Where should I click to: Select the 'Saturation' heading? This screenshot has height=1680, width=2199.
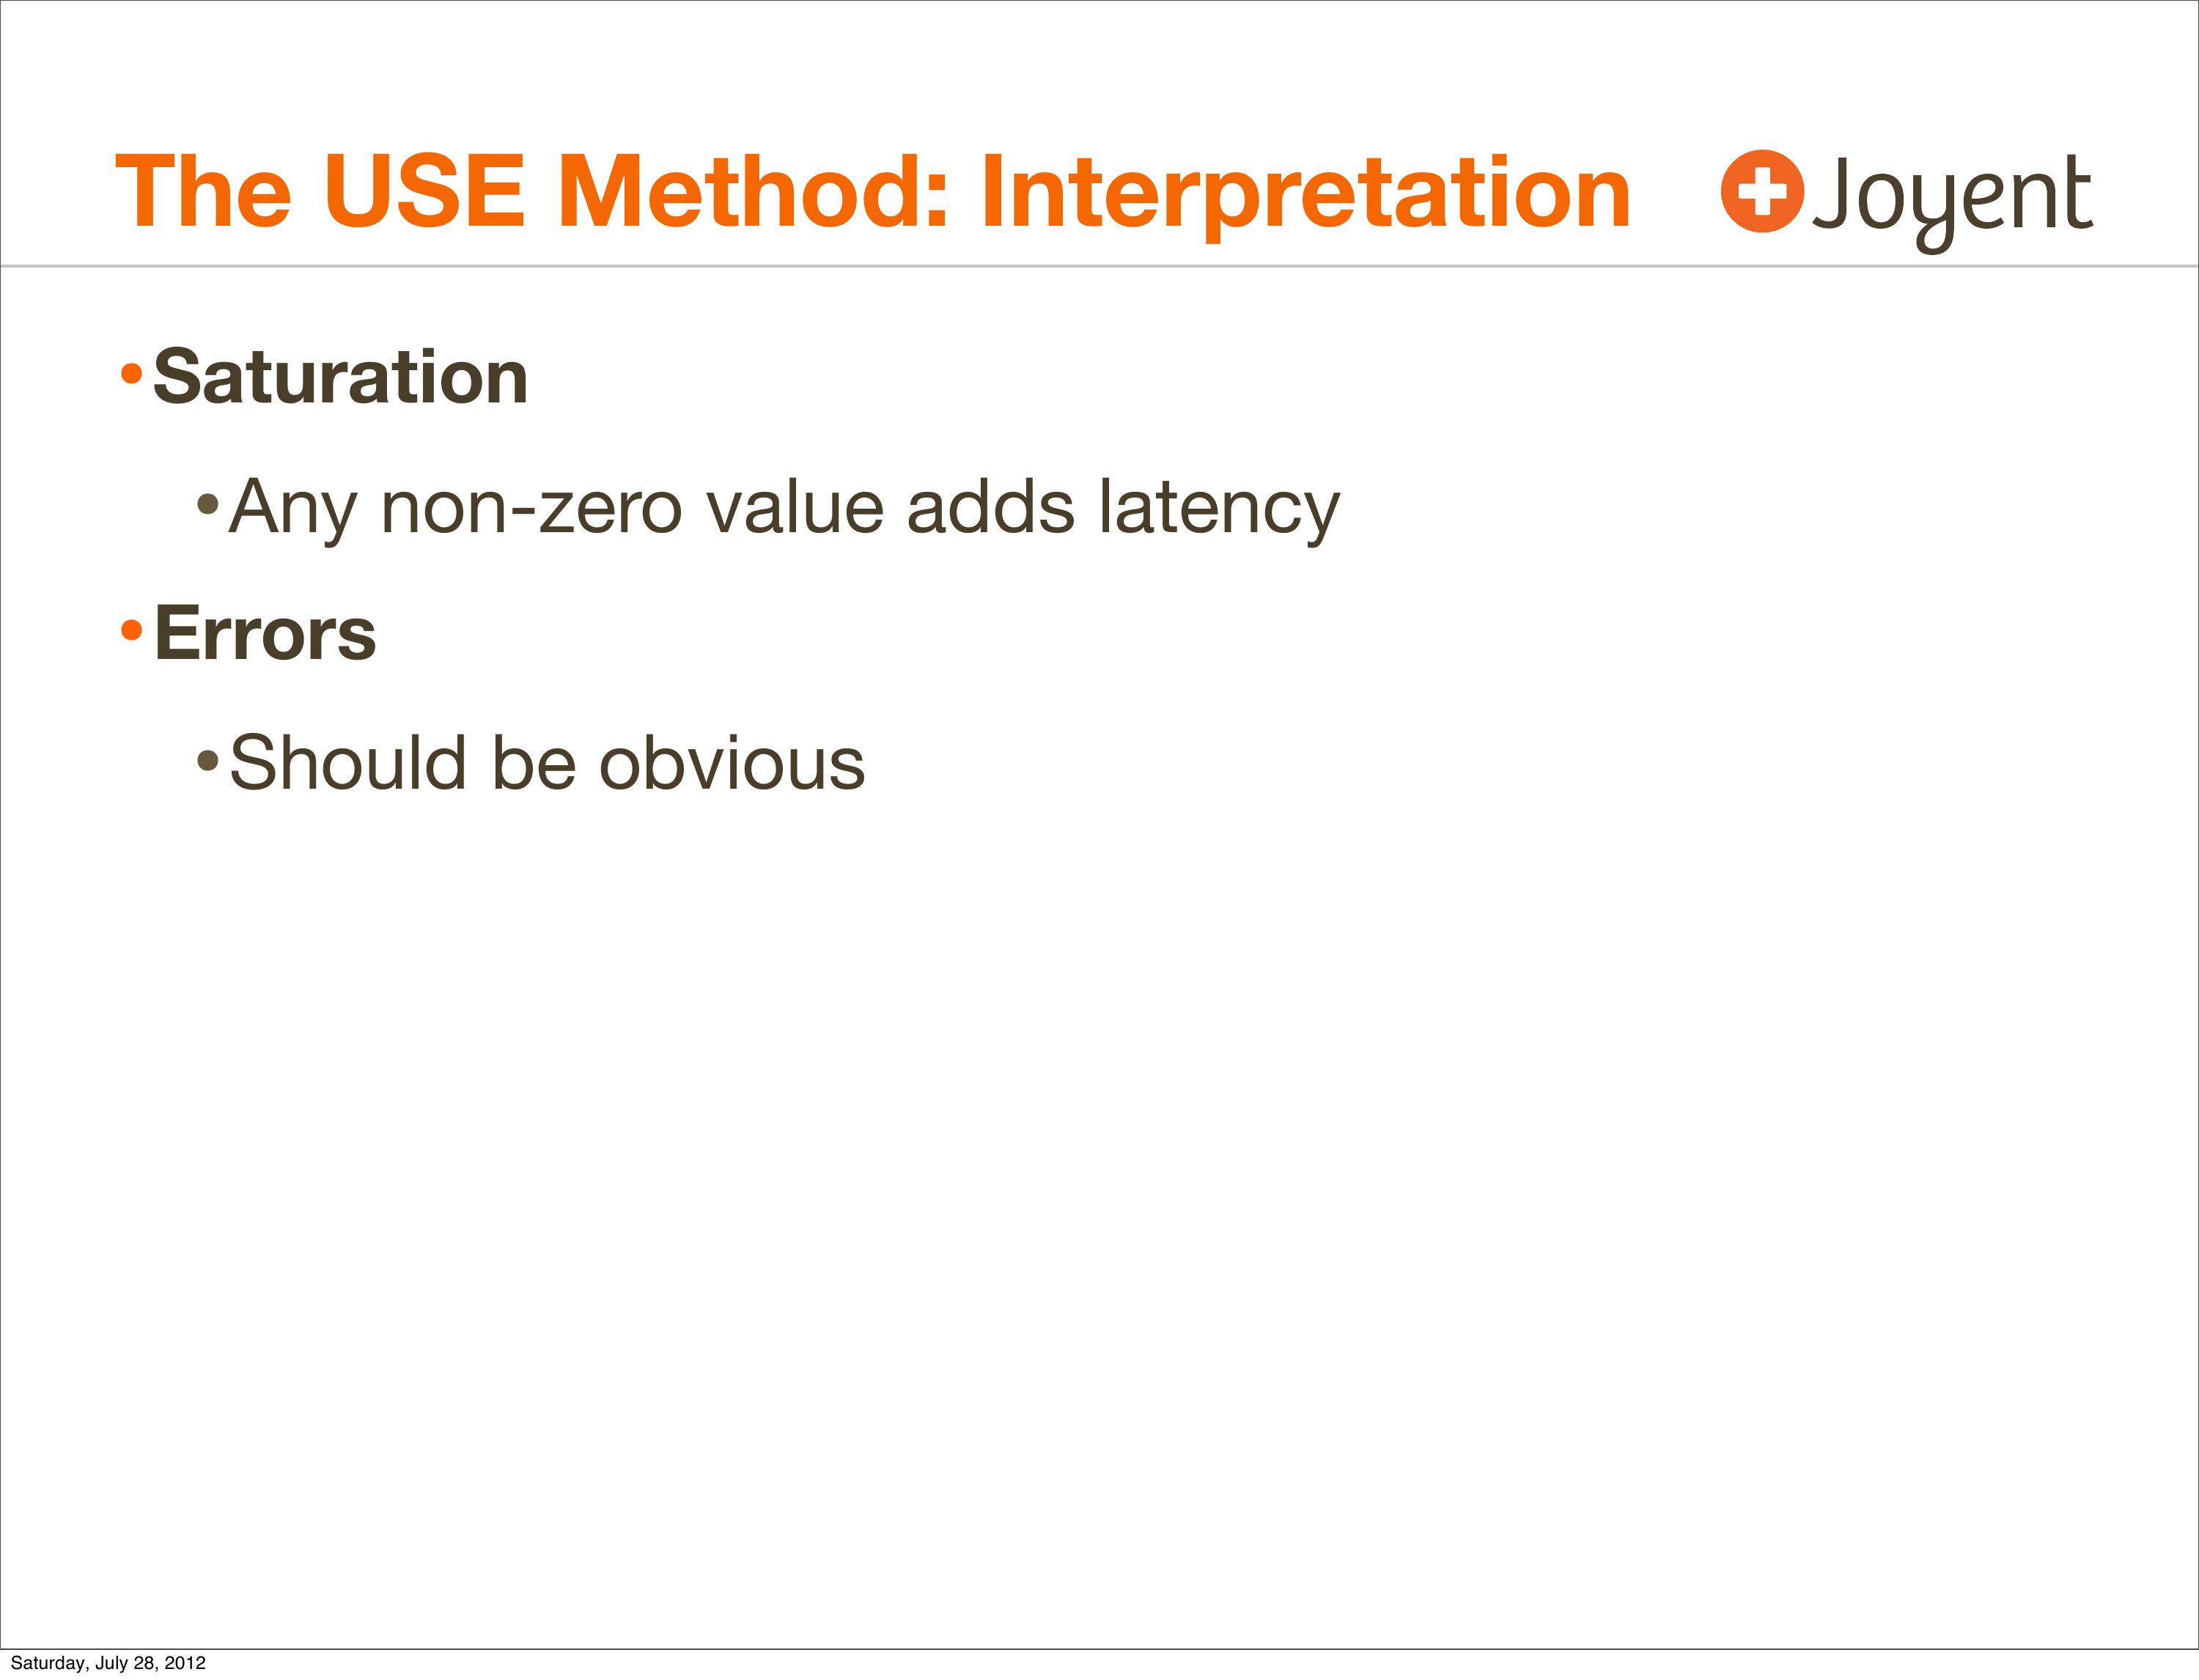coord(340,377)
